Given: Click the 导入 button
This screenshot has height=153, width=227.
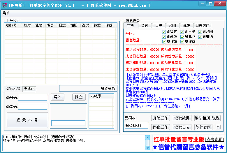Looking at the screenshot, I should (x=58, y=97).
